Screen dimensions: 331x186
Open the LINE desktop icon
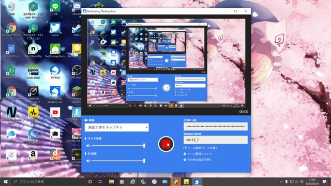pyautogui.click(x=55, y=8)
